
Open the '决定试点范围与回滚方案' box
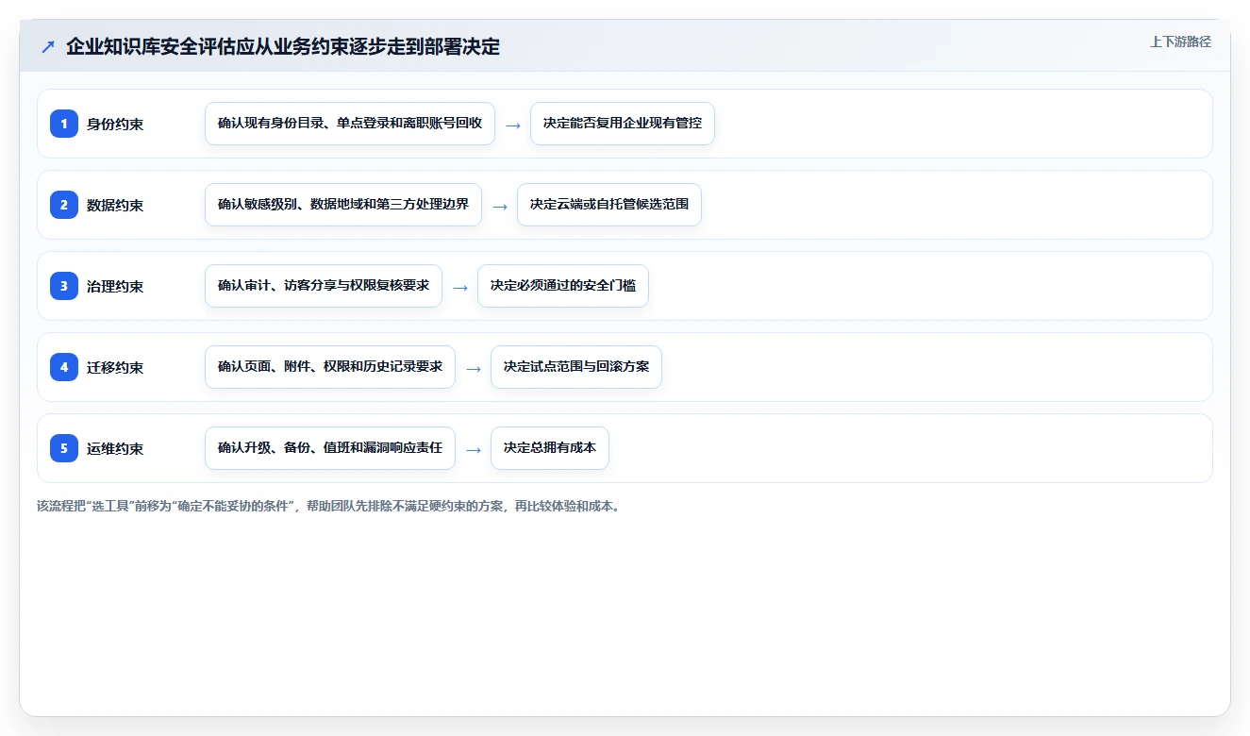[576, 367]
